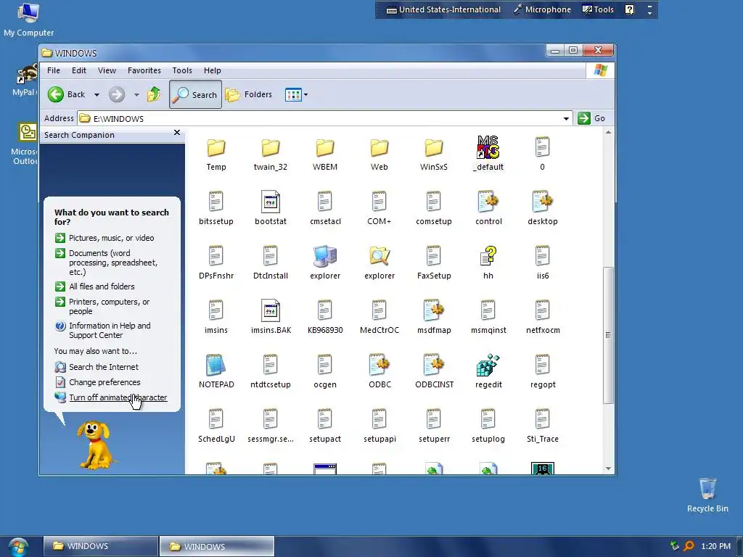Click the scrollbar up arrow
743x557 pixels.
(609, 132)
